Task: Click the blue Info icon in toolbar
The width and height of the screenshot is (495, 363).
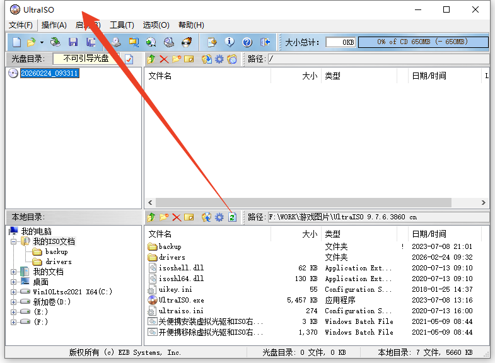Action: click(x=230, y=42)
